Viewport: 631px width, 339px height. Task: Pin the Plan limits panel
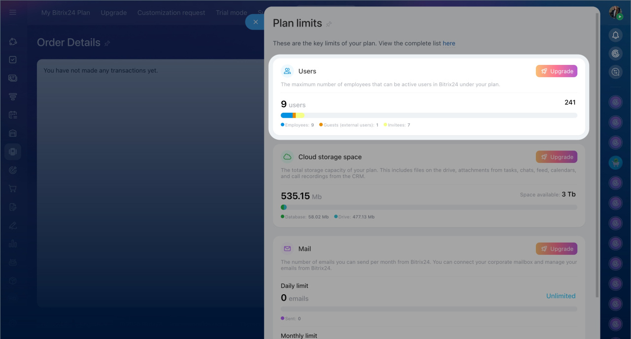pos(329,24)
